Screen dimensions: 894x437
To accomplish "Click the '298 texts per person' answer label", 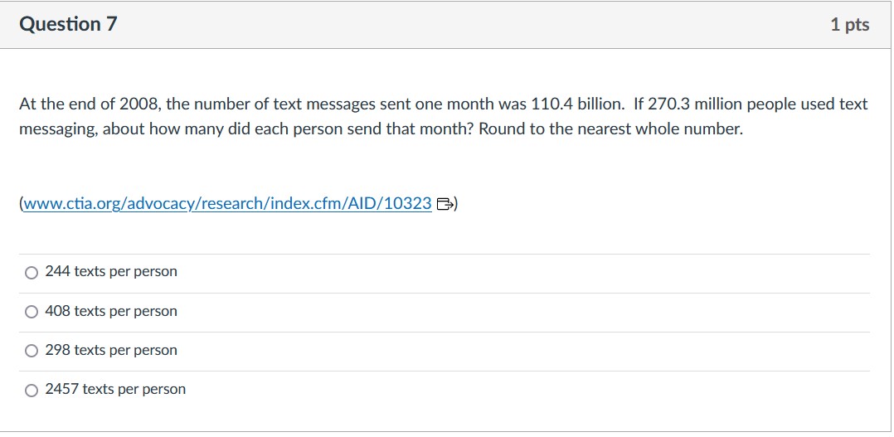I will [x=111, y=350].
